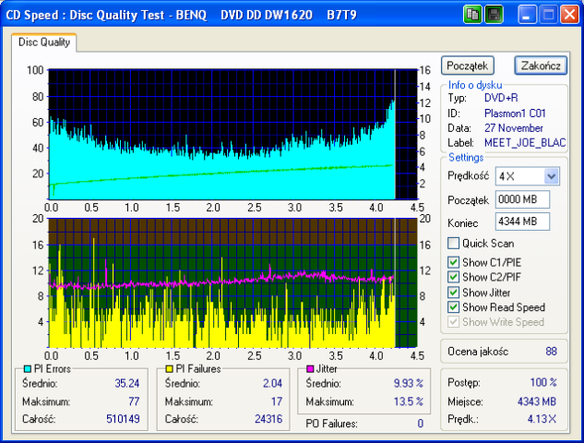Click the Jitter Średnio value 9.93 %

click(409, 383)
